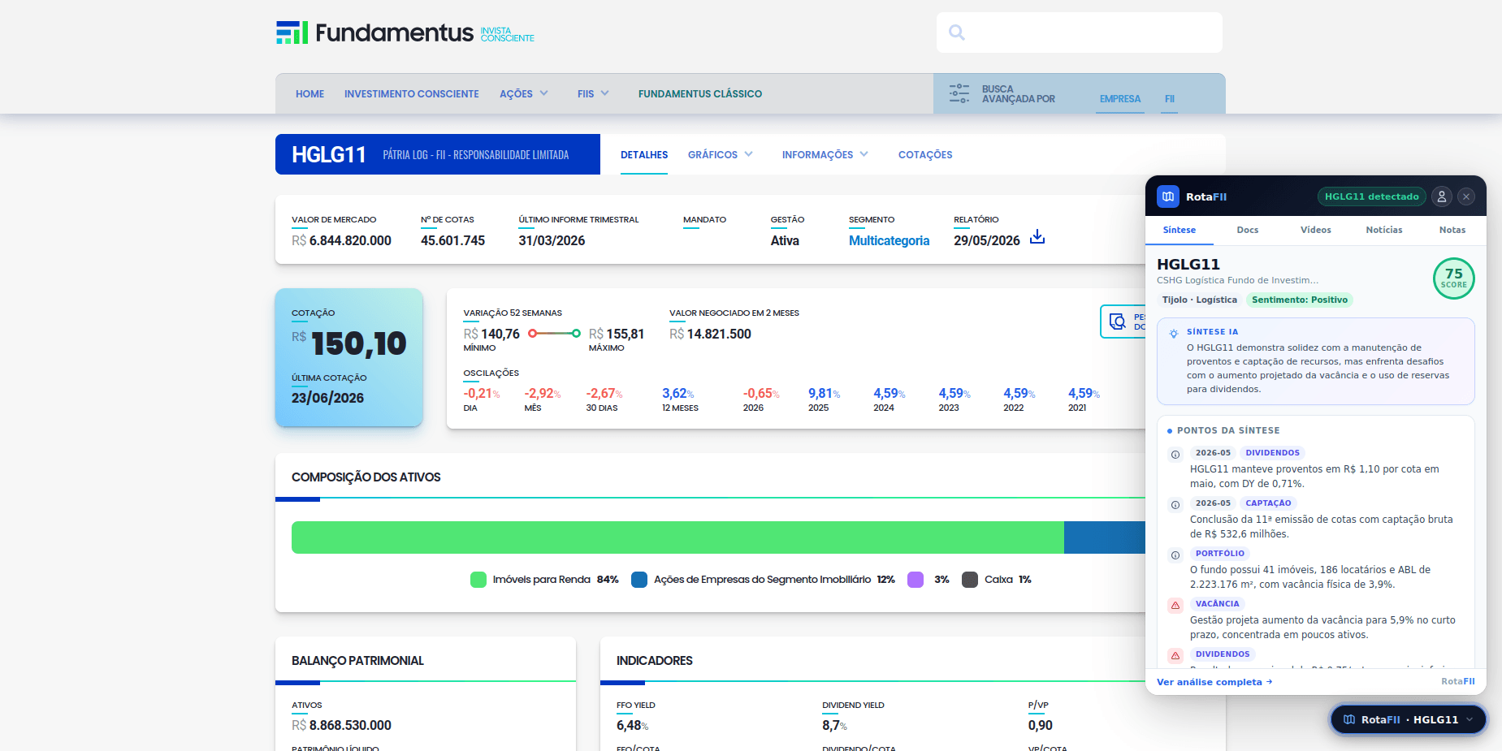Open the Vídeos tab in RotaFII
Viewport: 1502px width, 751px height.
pos(1316,230)
